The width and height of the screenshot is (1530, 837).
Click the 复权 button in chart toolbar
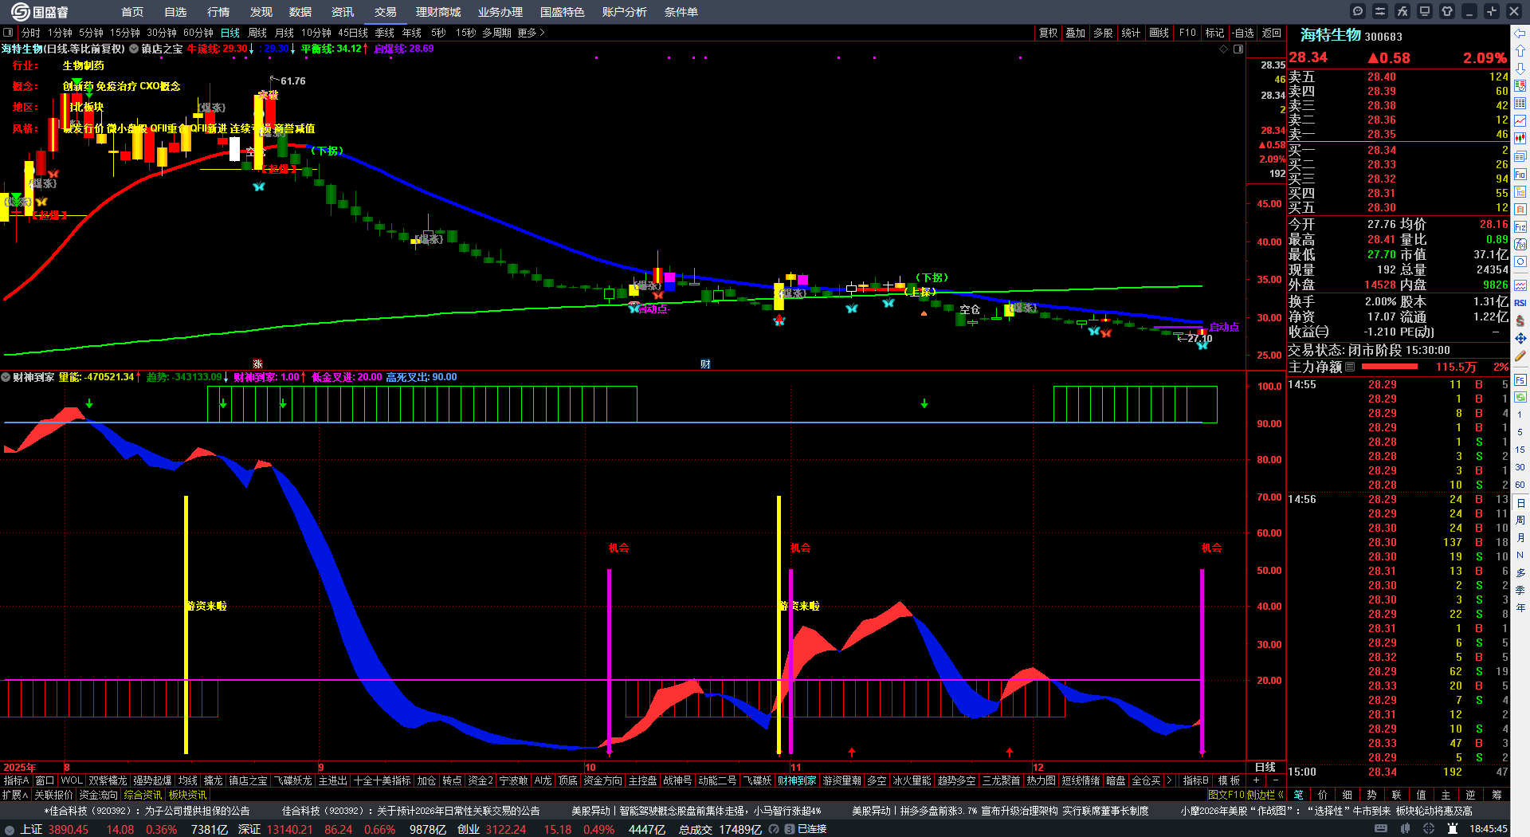(x=1048, y=33)
